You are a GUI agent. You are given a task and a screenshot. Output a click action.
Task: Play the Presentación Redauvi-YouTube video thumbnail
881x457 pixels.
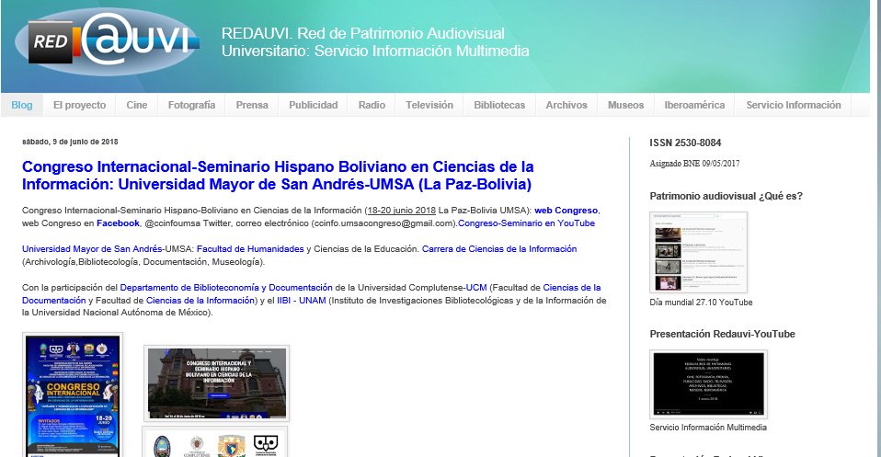(x=708, y=384)
